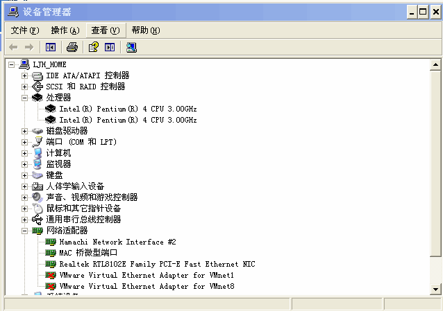Expand 声音、视频和游戏控制器 node

(x=24, y=197)
